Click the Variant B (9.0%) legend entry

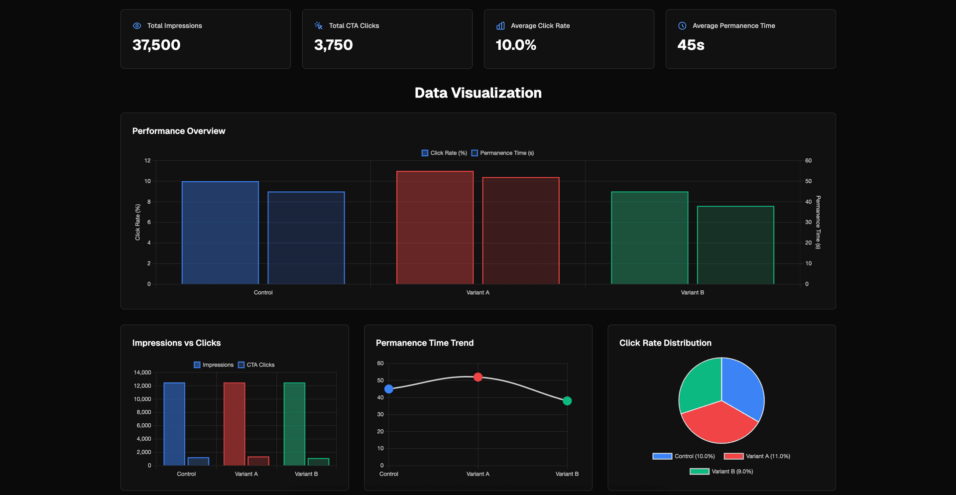point(721,472)
